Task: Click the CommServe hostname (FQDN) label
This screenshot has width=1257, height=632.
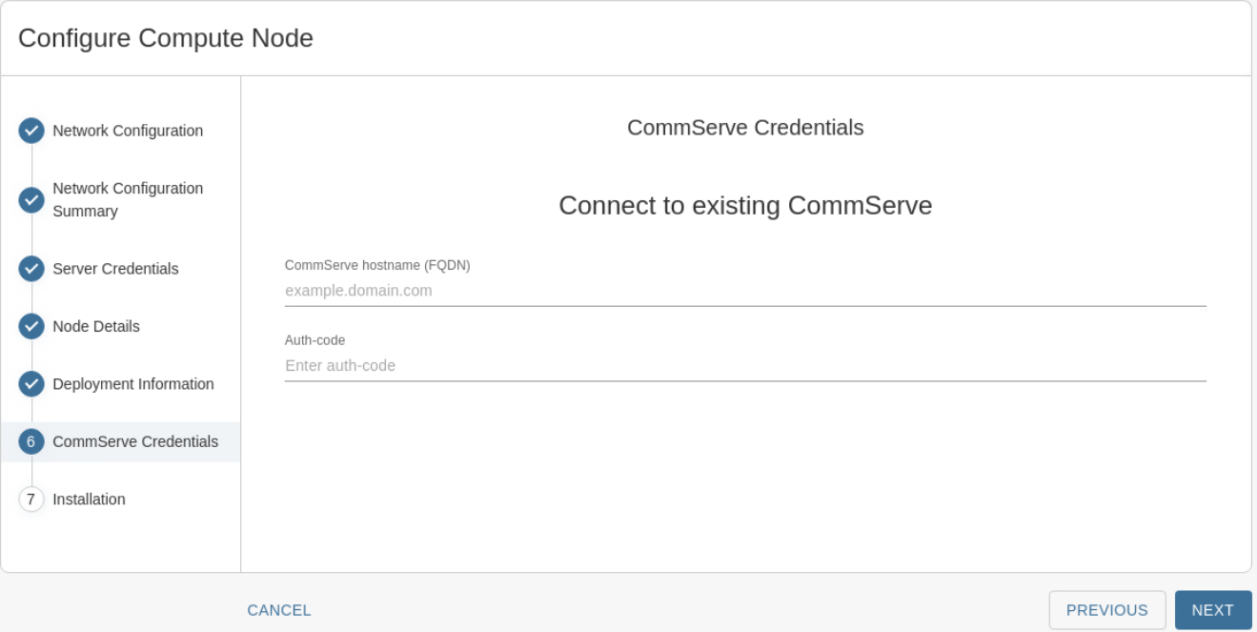Action: (377, 266)
